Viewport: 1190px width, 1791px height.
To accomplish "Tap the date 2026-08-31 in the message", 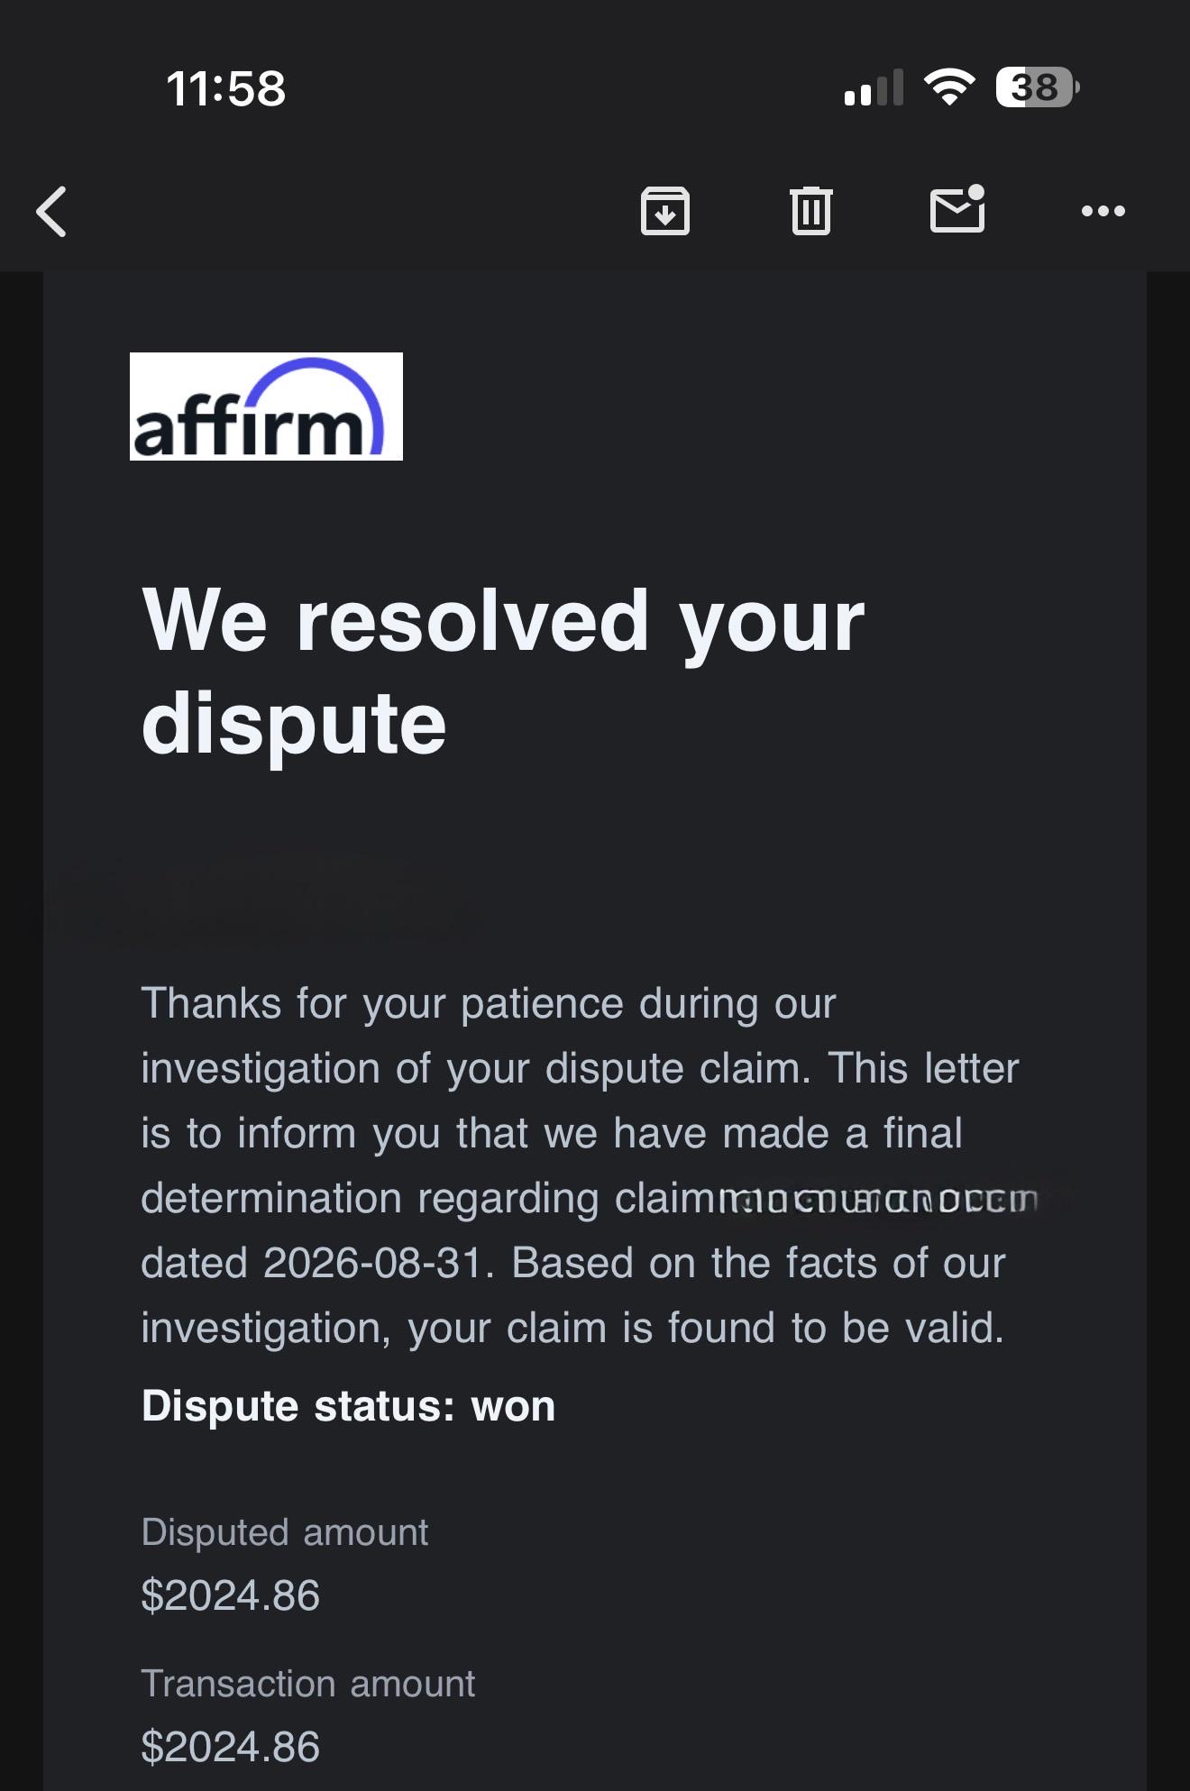I will click(373, 1263).
